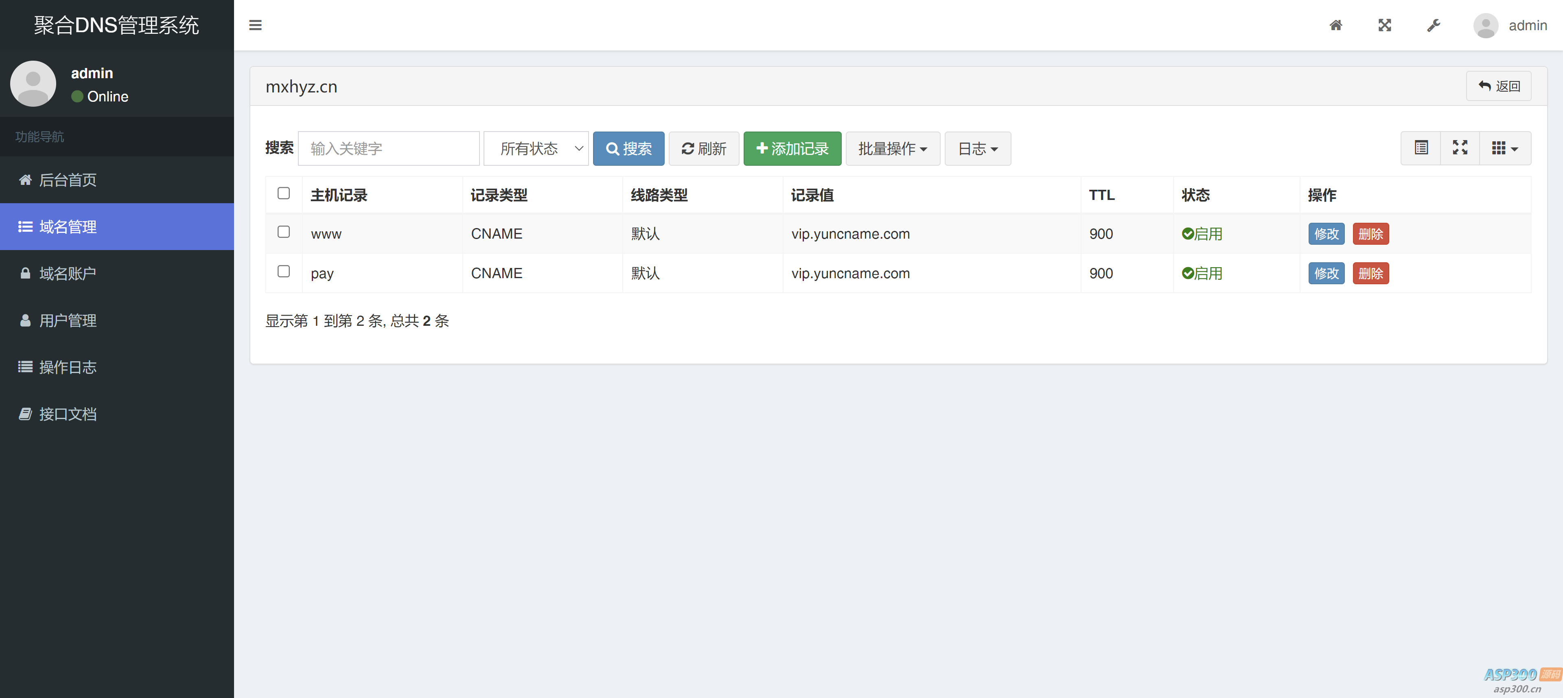Go to 操作日志 sidebar item
Screen dimensions: 1563x698
click(x=68, y=367)
